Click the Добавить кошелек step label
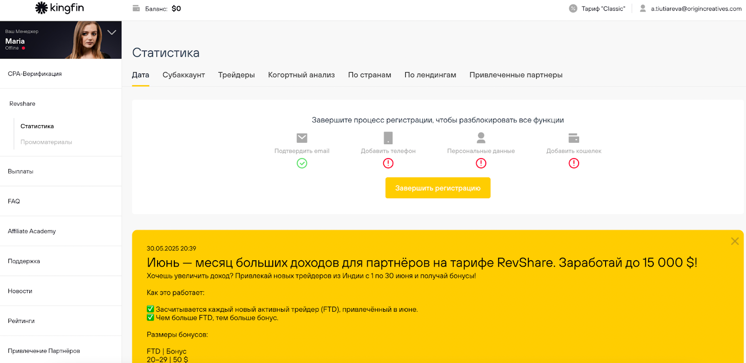 point(574,151)
